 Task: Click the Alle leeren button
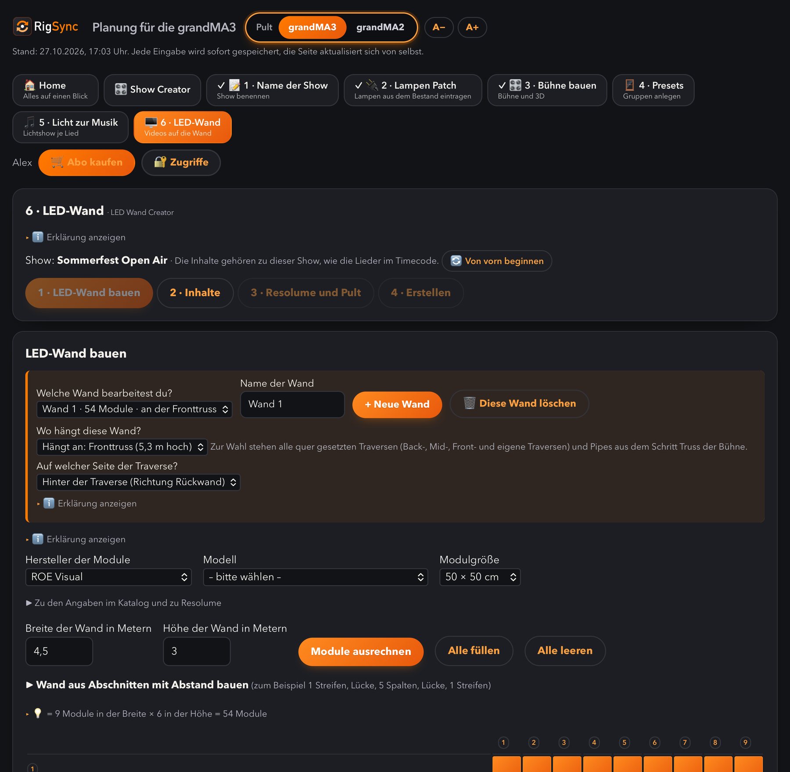(565, 651)
